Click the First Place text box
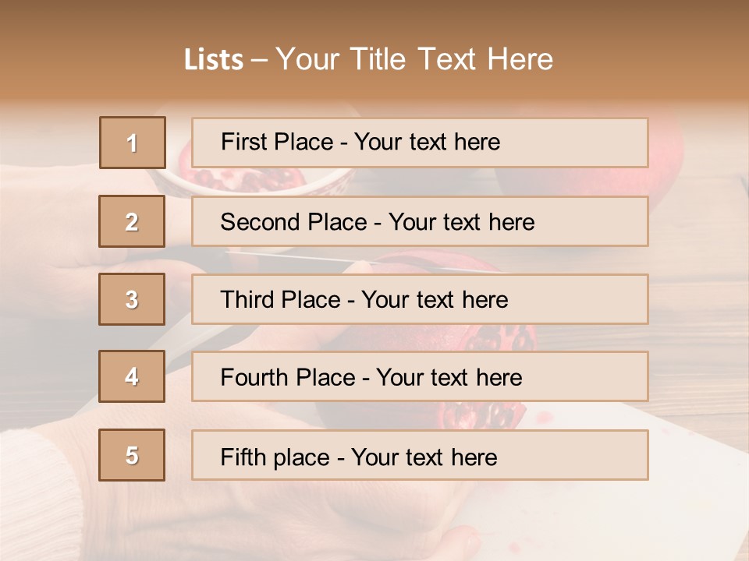This screenshot has width=749, height=561. click(420, 143)
